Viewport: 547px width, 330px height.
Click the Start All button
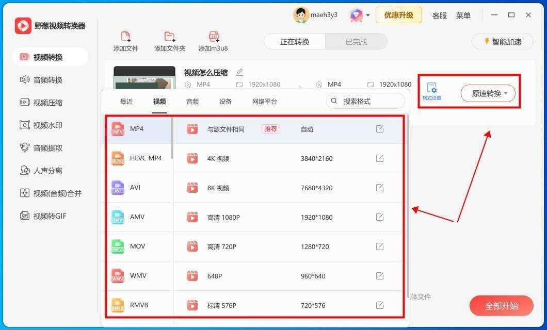(x=501, y=306)
